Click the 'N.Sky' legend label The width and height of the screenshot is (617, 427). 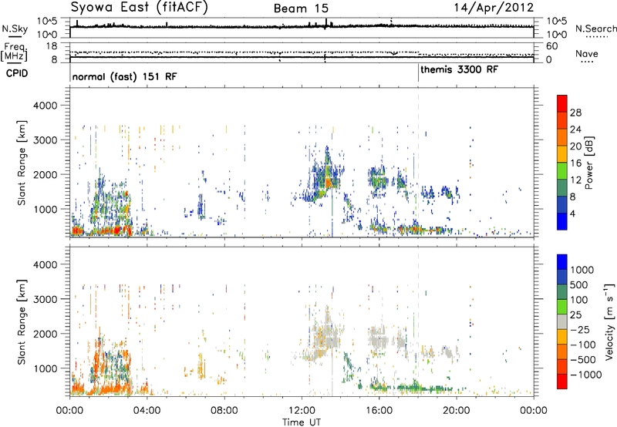(x=15, y=29)
